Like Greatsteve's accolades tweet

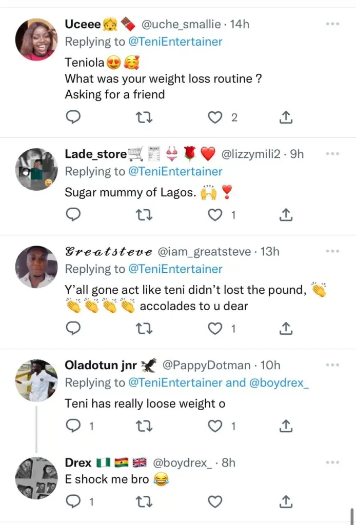[x=214, y=328]
